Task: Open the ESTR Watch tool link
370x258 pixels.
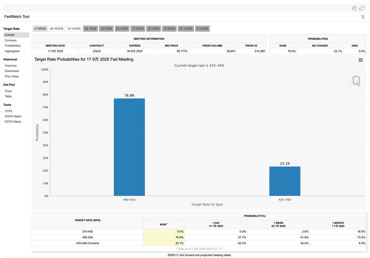Action: (x=13, y=122)
